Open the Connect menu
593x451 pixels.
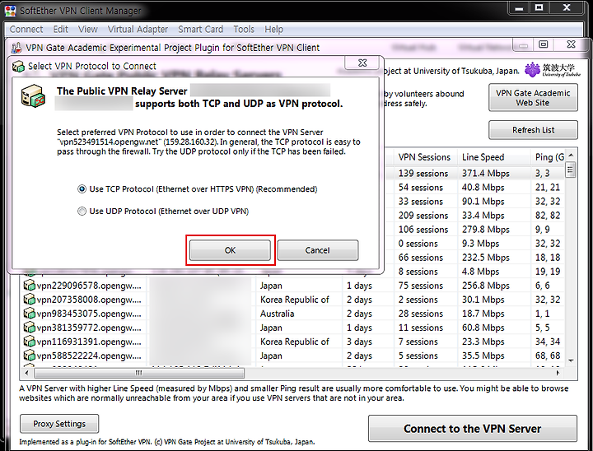click(26, 29)
